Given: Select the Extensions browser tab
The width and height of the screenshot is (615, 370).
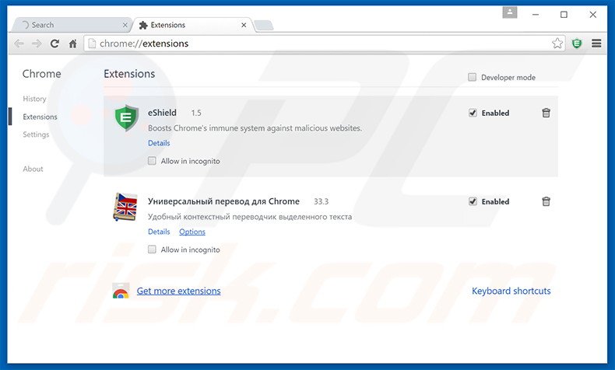Looking at the screenshot, I should click(x=192, y=25).
